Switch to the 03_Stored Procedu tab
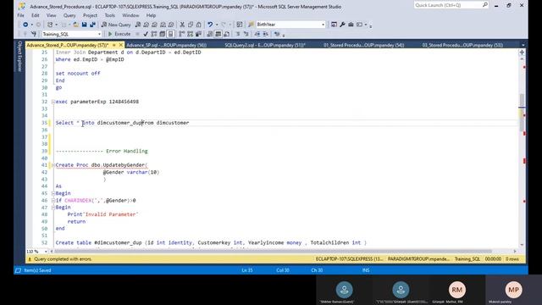The image size is (542, 305). [x=462, y=45]
